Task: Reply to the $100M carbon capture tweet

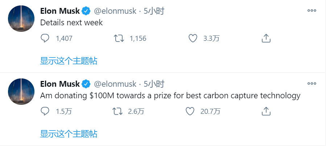Action: click(45, 111)
